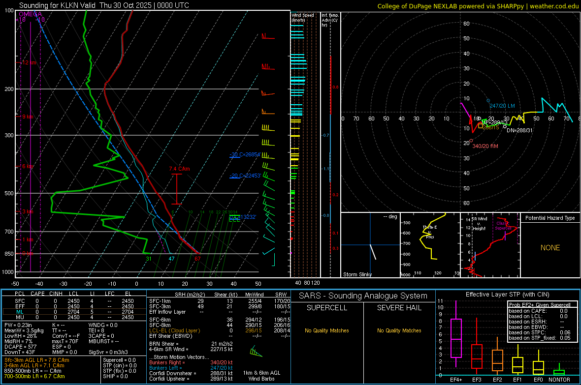Select the 'LCL-EL (Cloud Layer)' row
The height and width of the screenshot is (385, 581).
[x=220, y=330]
